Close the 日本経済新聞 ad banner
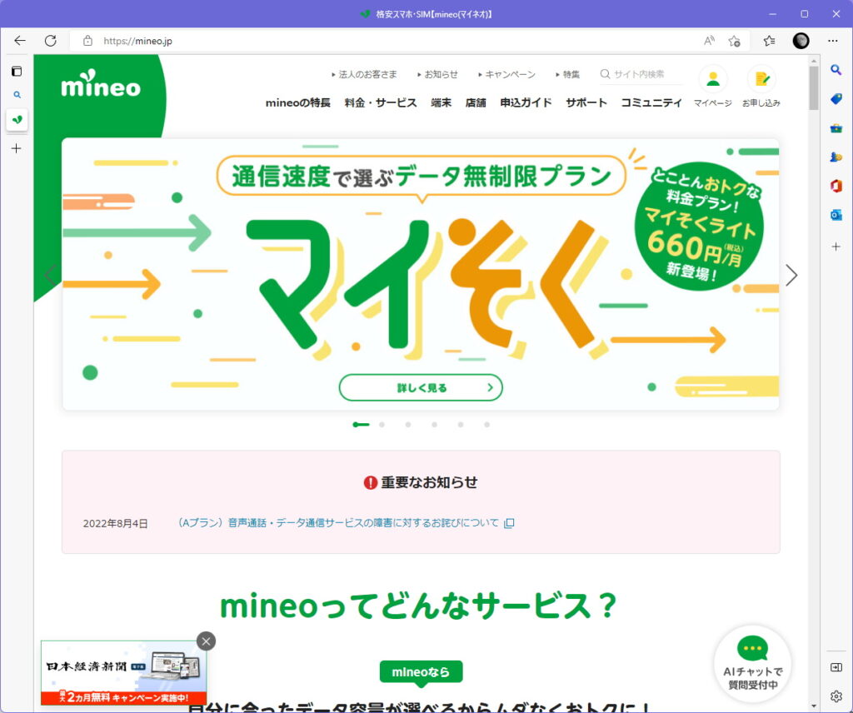Viewport: 853px width, 713px height. point(207,641)
